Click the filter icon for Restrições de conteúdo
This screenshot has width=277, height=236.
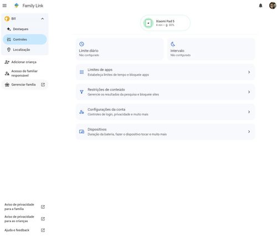81,92
